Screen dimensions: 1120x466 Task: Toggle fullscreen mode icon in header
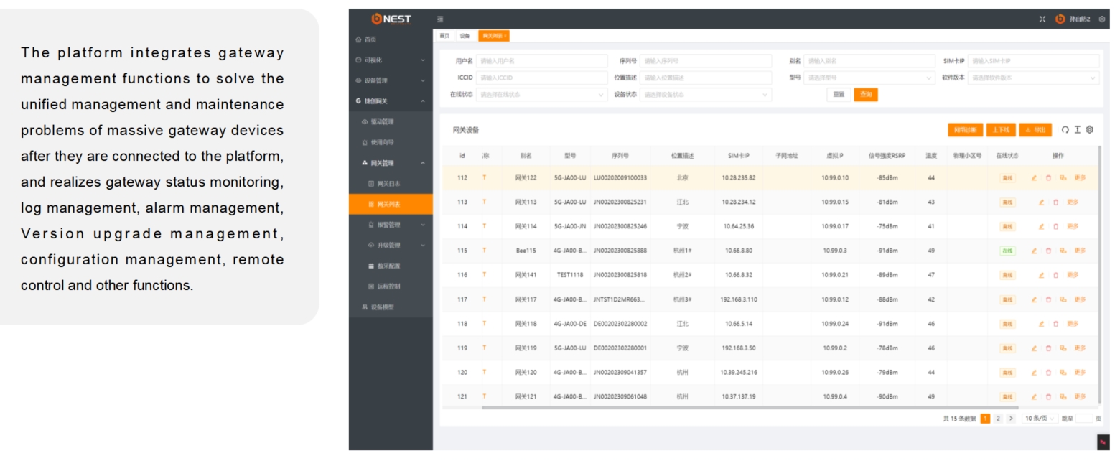click(x=1042, y=19)
